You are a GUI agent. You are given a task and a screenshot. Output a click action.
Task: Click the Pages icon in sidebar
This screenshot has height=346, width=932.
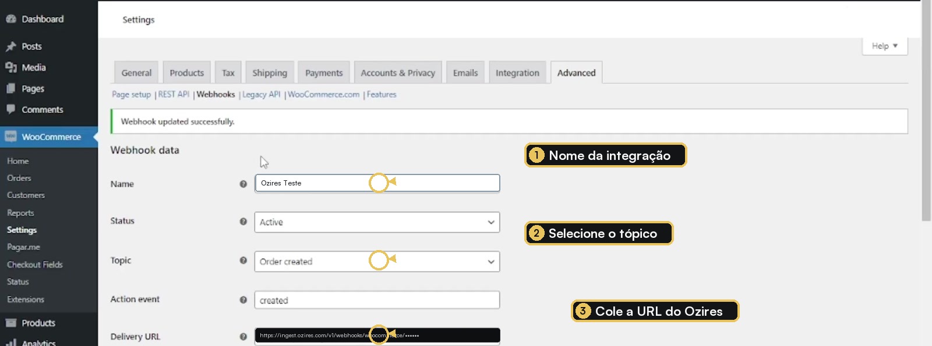[x=11, y=88]
